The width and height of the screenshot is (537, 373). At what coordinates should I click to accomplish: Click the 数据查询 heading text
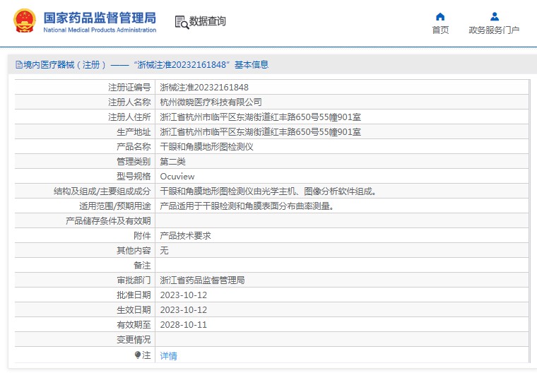[x=208, y=21]
